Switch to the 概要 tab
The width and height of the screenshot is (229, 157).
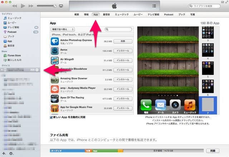(x=77, y=15)
